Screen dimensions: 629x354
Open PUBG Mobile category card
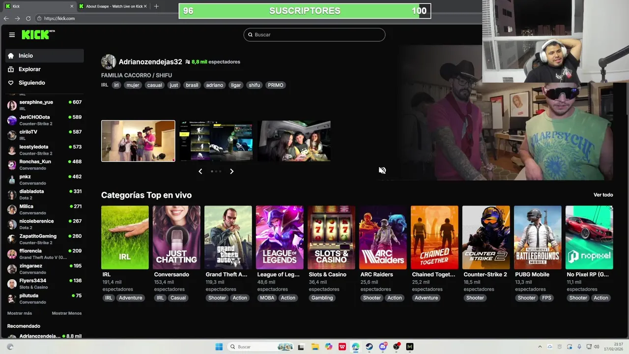538,237
